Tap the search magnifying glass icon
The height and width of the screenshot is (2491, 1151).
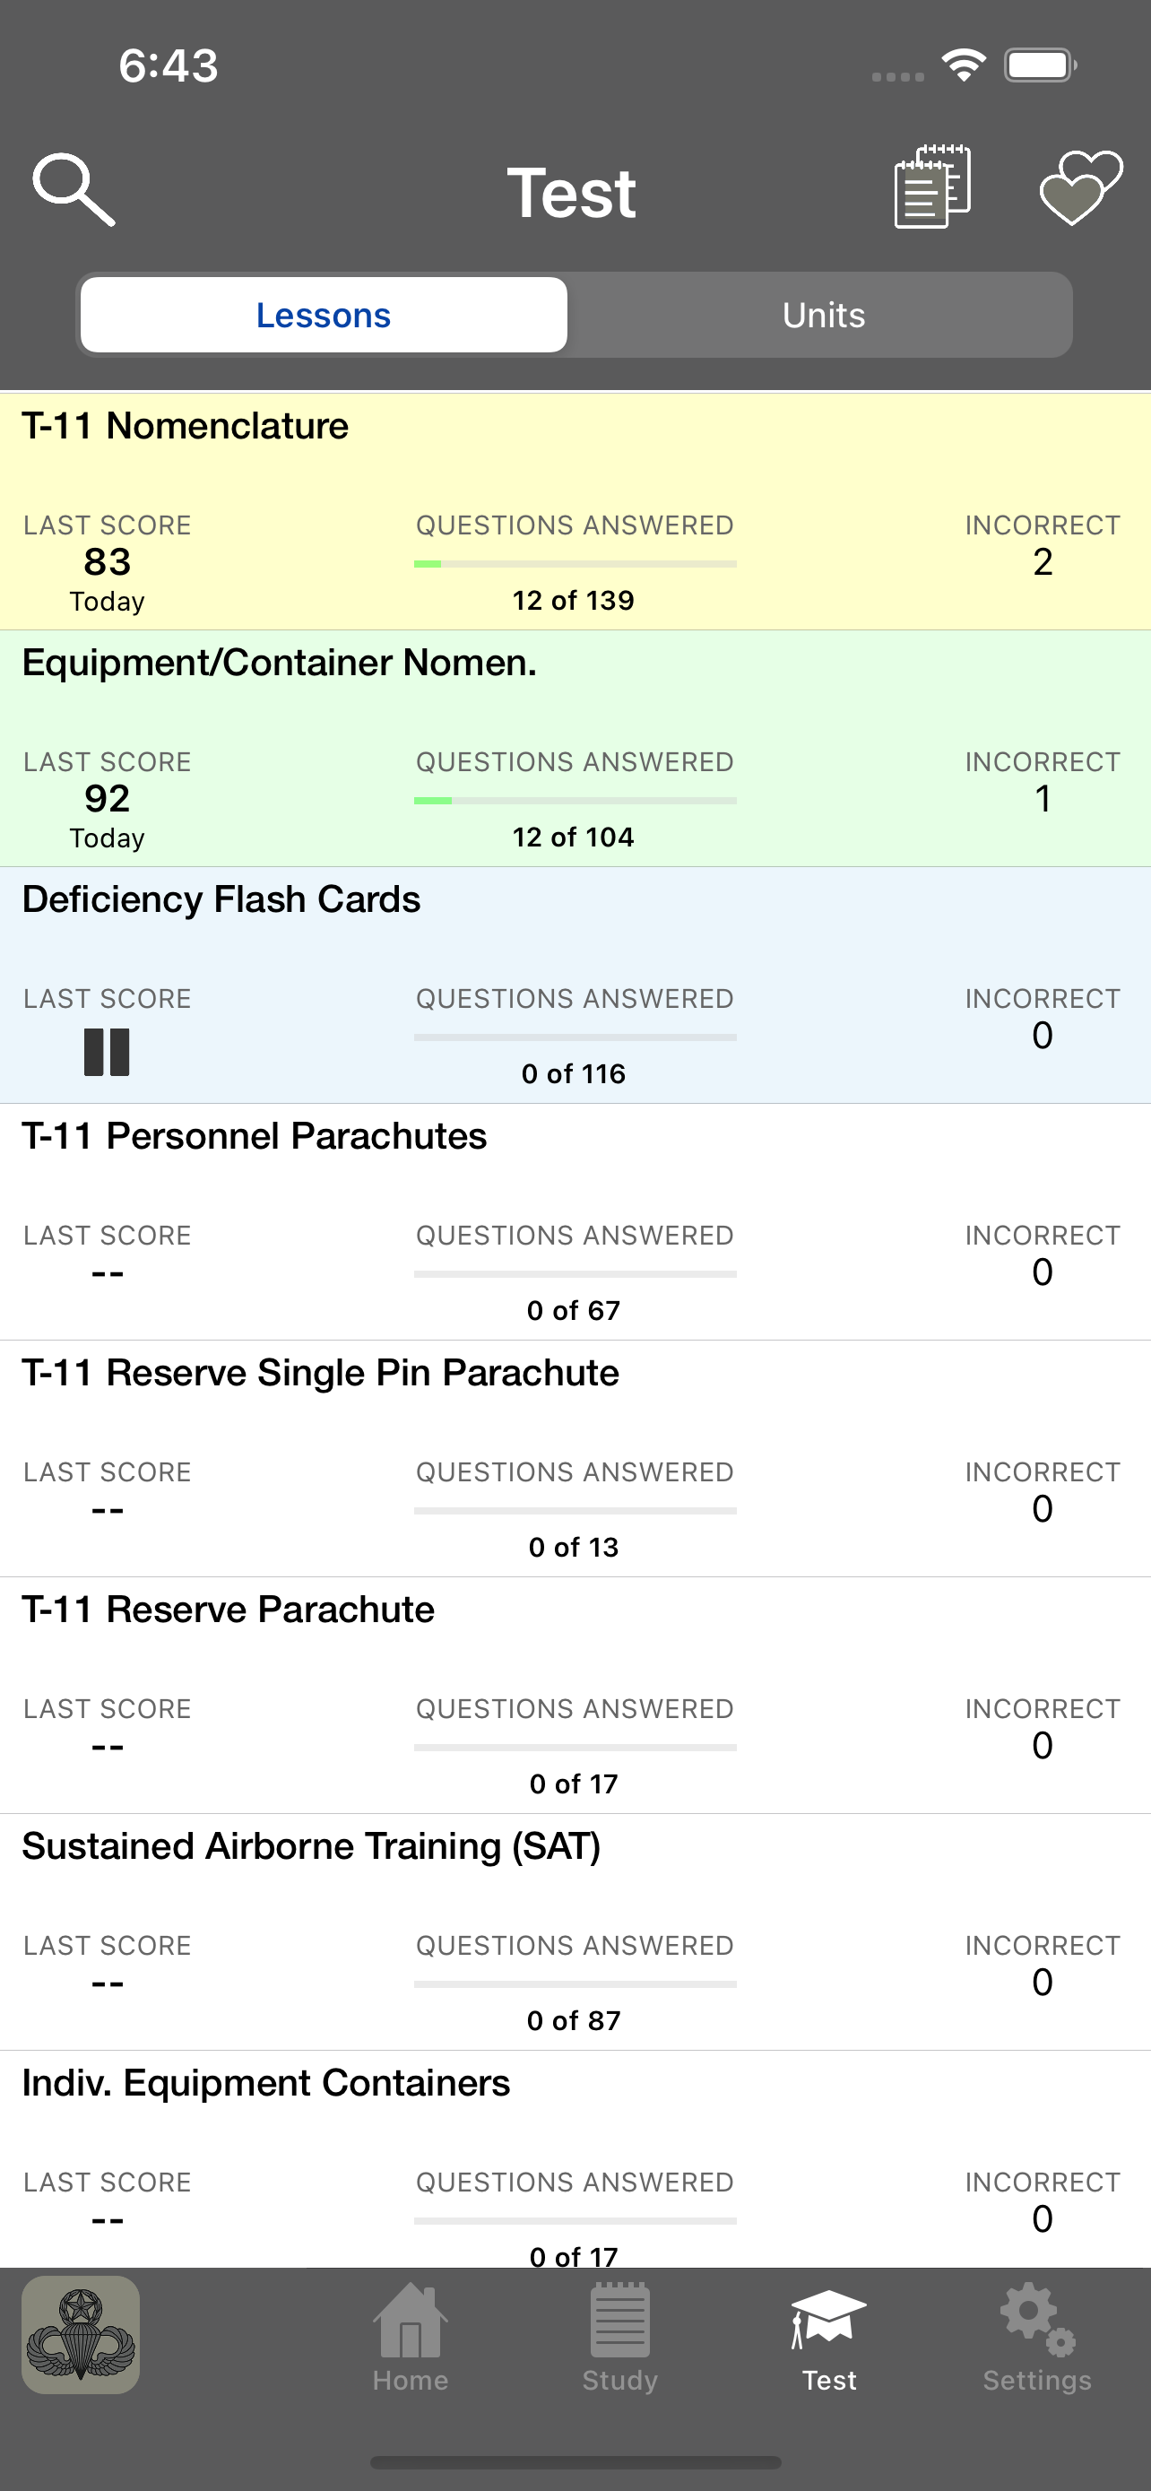point(74,189)
